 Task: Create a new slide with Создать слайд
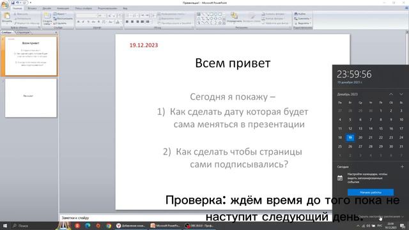pyautogui.click(x=47, y=19)
